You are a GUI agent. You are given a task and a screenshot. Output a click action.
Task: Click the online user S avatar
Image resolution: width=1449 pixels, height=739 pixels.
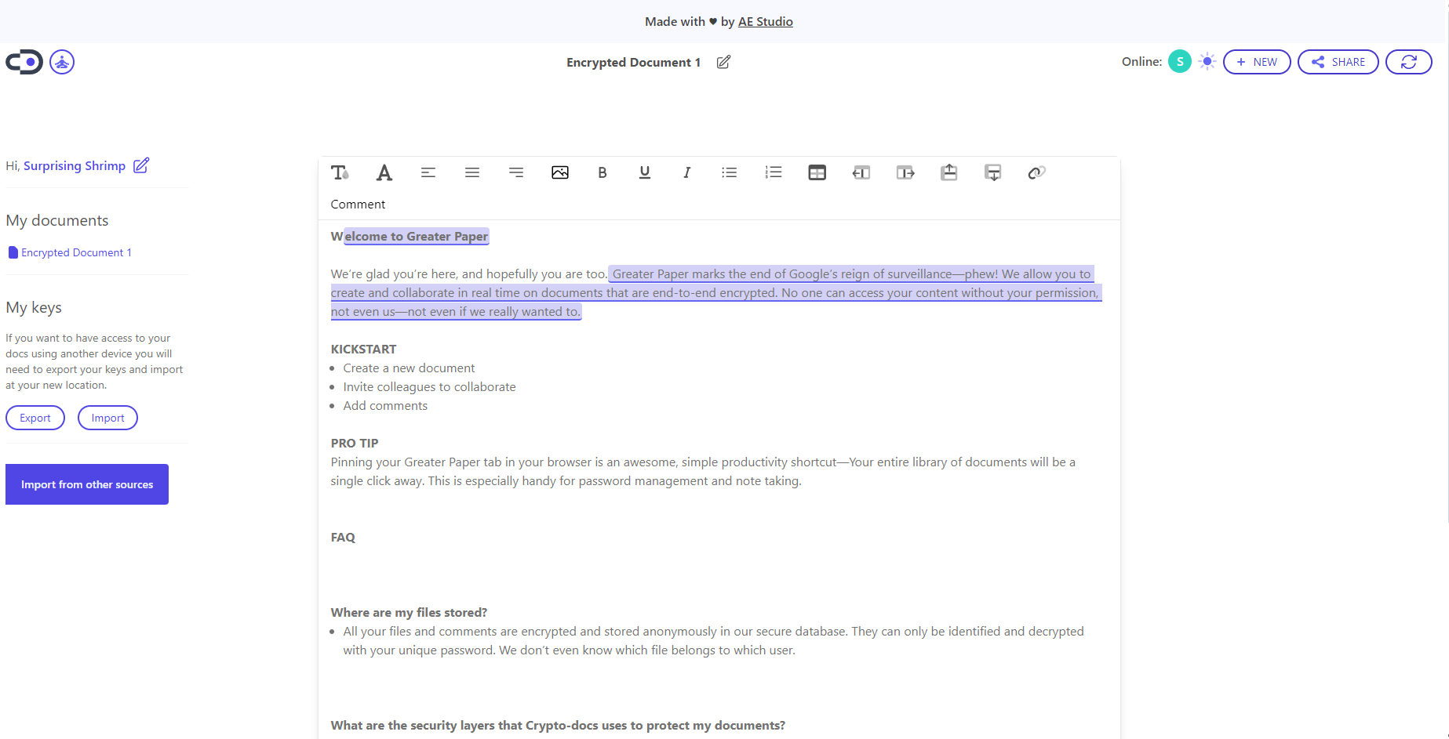pyautogui.click(x=1180, y=61)
